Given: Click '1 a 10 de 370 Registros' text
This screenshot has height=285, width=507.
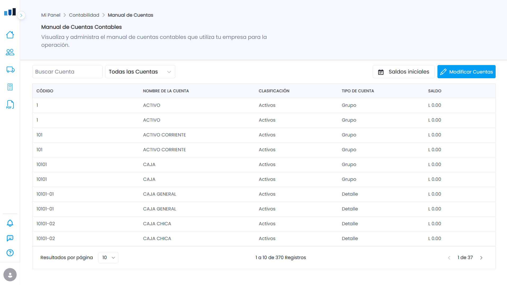Looking at the screenshot, I should 281,258.
